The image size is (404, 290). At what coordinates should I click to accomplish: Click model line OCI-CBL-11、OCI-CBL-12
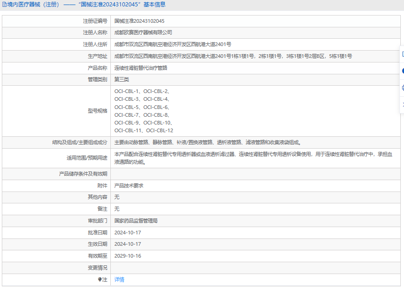(144, 130)
